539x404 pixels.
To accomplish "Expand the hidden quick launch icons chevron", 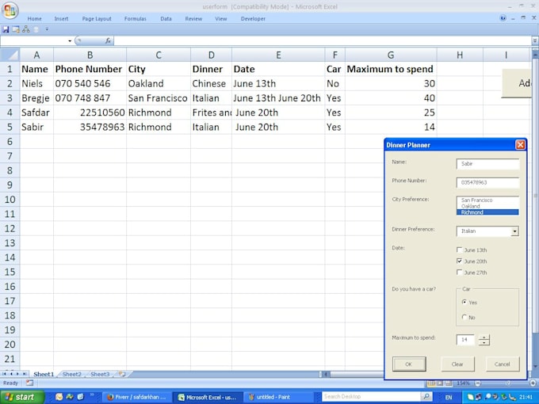I will tap(92, 395).
